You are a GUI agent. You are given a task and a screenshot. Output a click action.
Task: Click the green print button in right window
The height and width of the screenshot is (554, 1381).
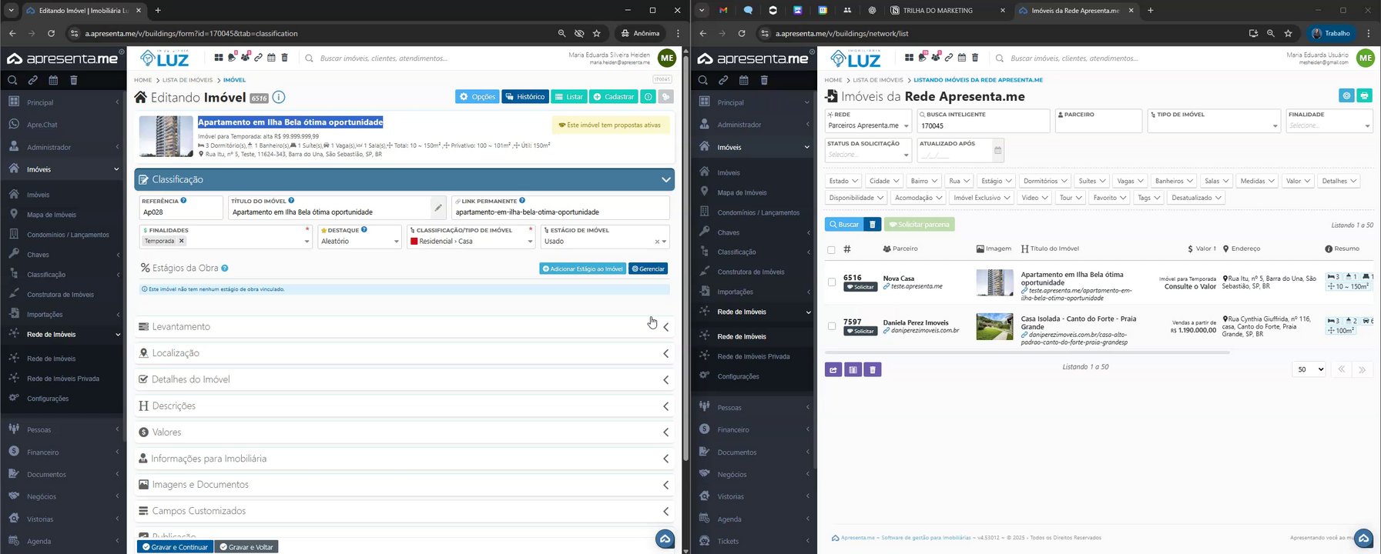pos(1364,95)
